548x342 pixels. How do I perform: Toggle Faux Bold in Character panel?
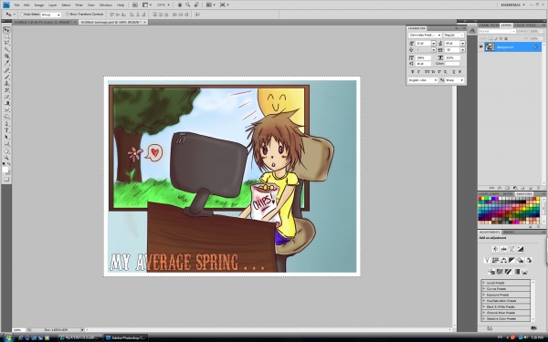413,71
